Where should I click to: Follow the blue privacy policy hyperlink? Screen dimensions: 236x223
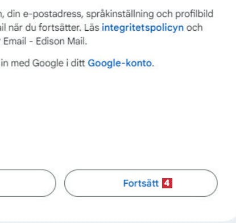coord(143,28)
